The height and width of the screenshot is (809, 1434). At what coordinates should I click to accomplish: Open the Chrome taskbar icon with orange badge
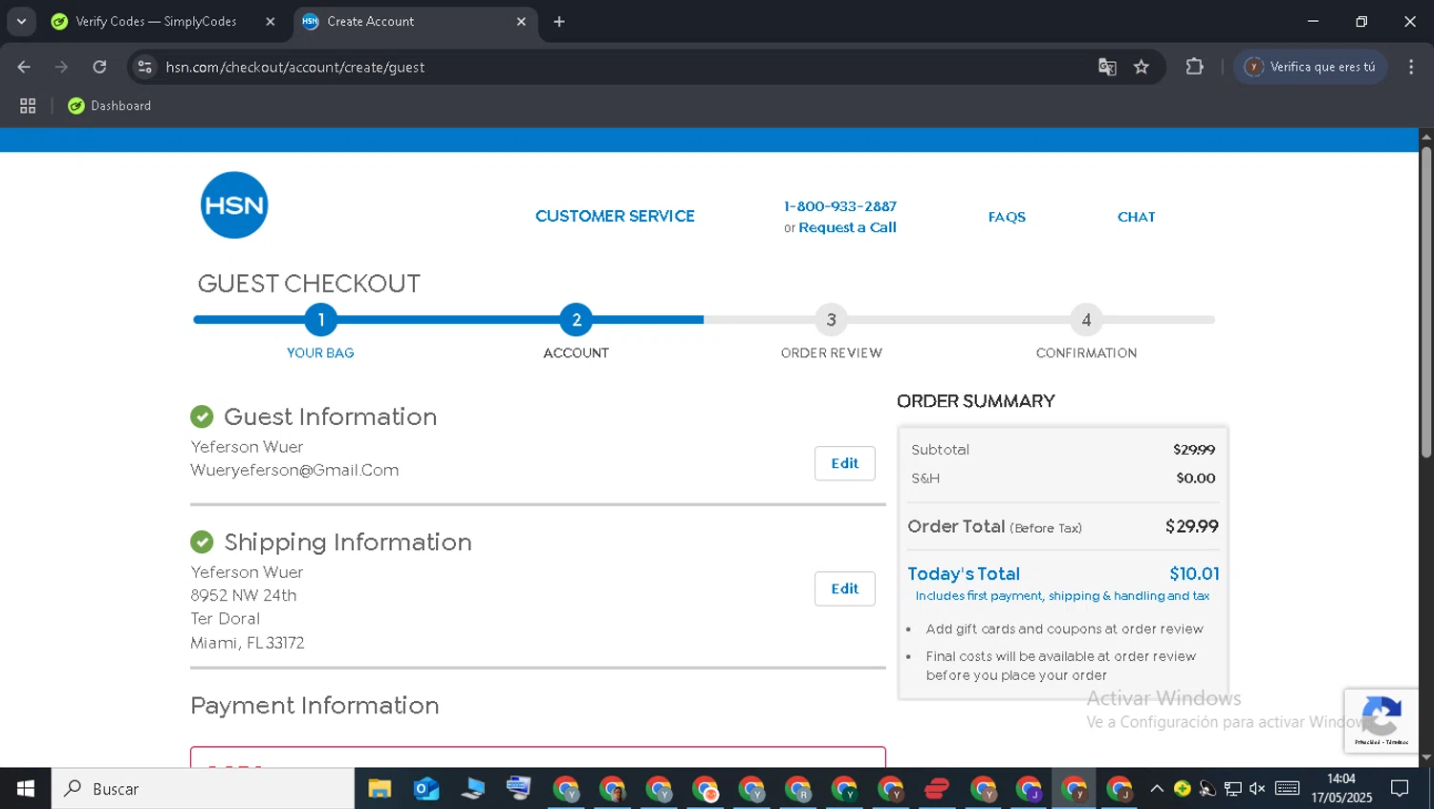click(x=706, y=789)
